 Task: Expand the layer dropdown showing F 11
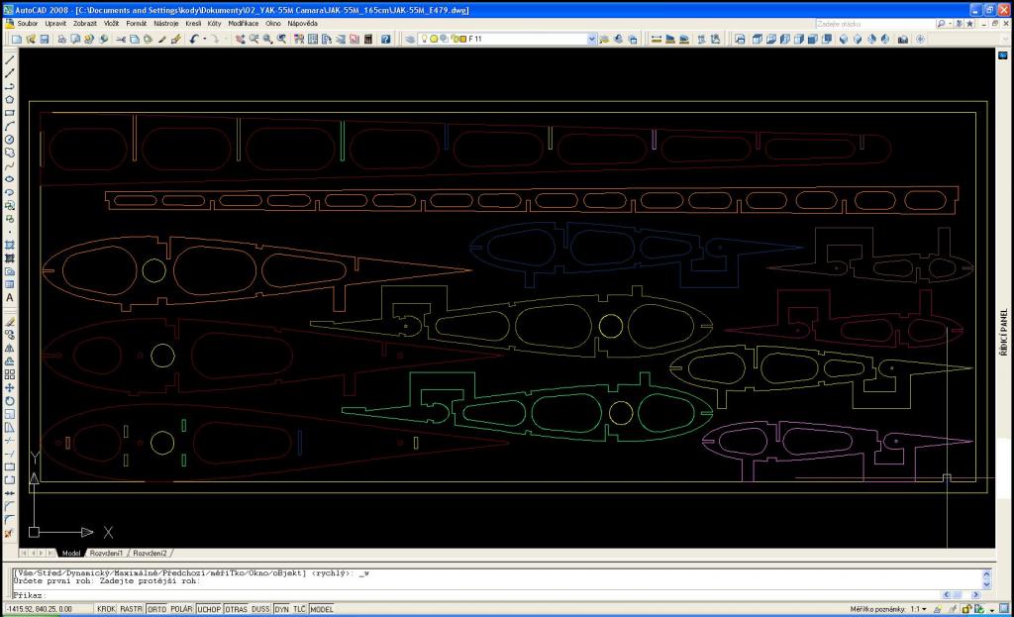tap(592, 39)
